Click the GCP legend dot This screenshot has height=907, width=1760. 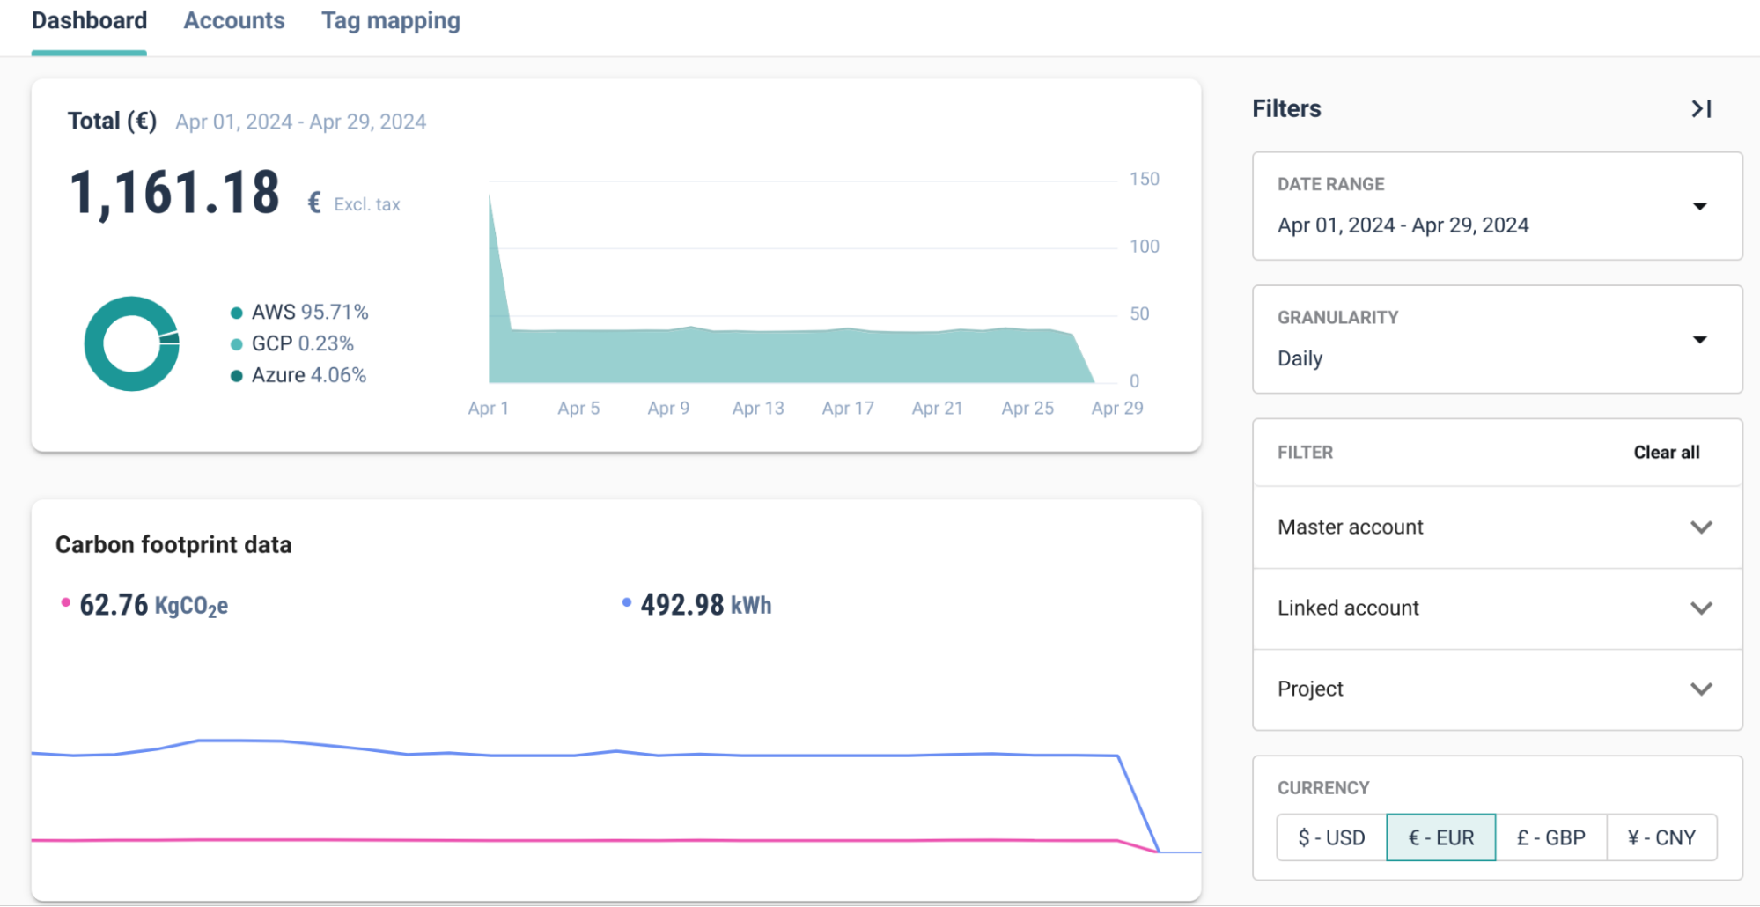pos(236,344)
